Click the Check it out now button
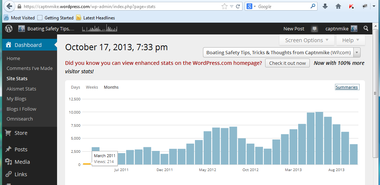380x185 pixels. pyautogui.click(x=287, y=63)
